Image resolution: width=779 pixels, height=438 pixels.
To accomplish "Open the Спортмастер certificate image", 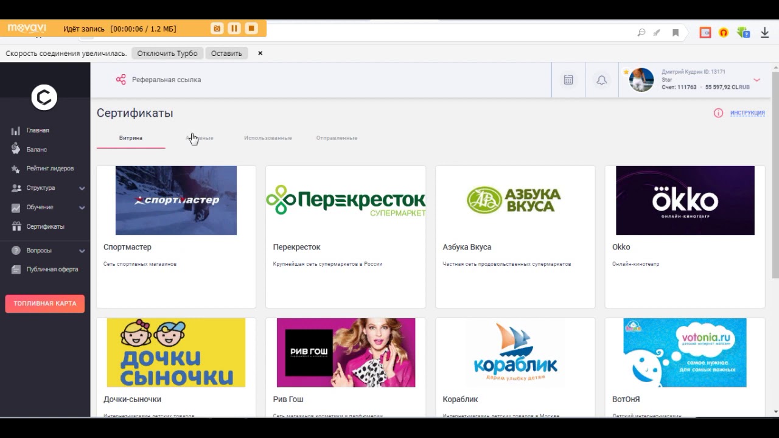I will pyautogui.click(x=176, y=200).
